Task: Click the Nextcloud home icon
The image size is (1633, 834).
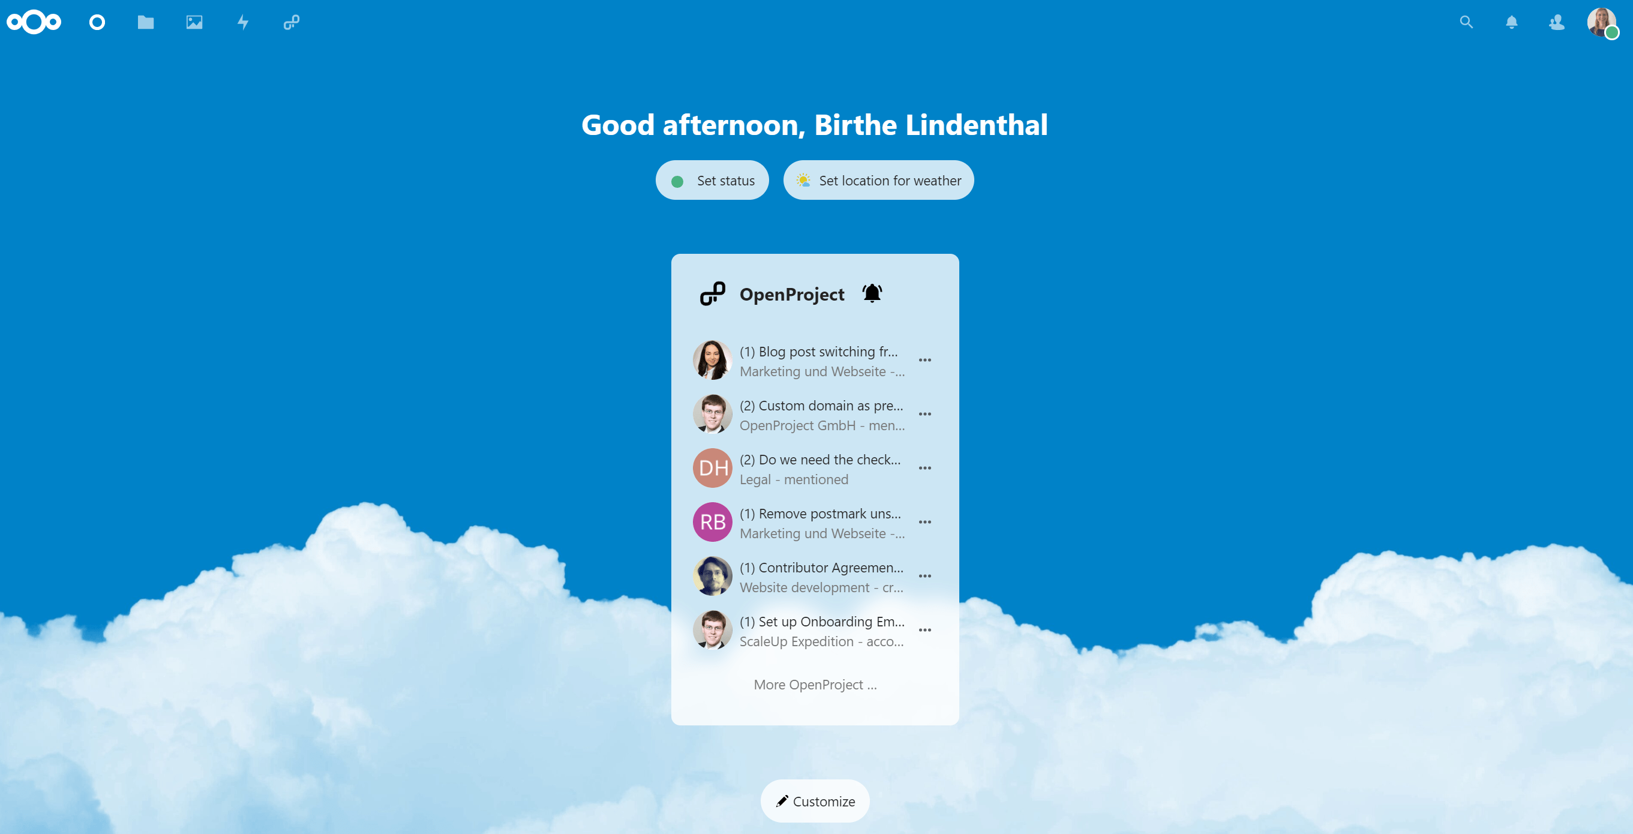Action: click(33, 21)
